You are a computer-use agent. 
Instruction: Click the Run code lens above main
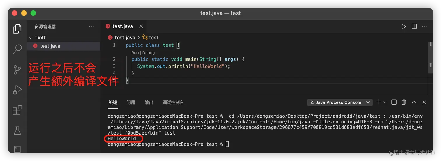pyautogui.click(x=135, y=53)
